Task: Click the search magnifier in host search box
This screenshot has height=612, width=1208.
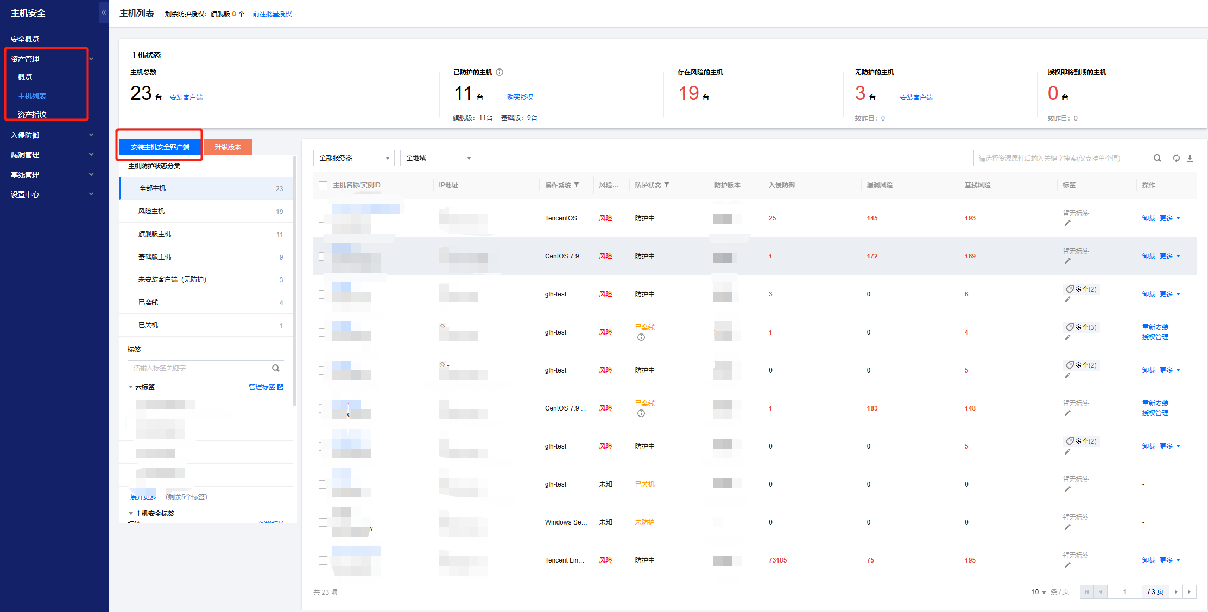Action: [x=1157, y=158]
